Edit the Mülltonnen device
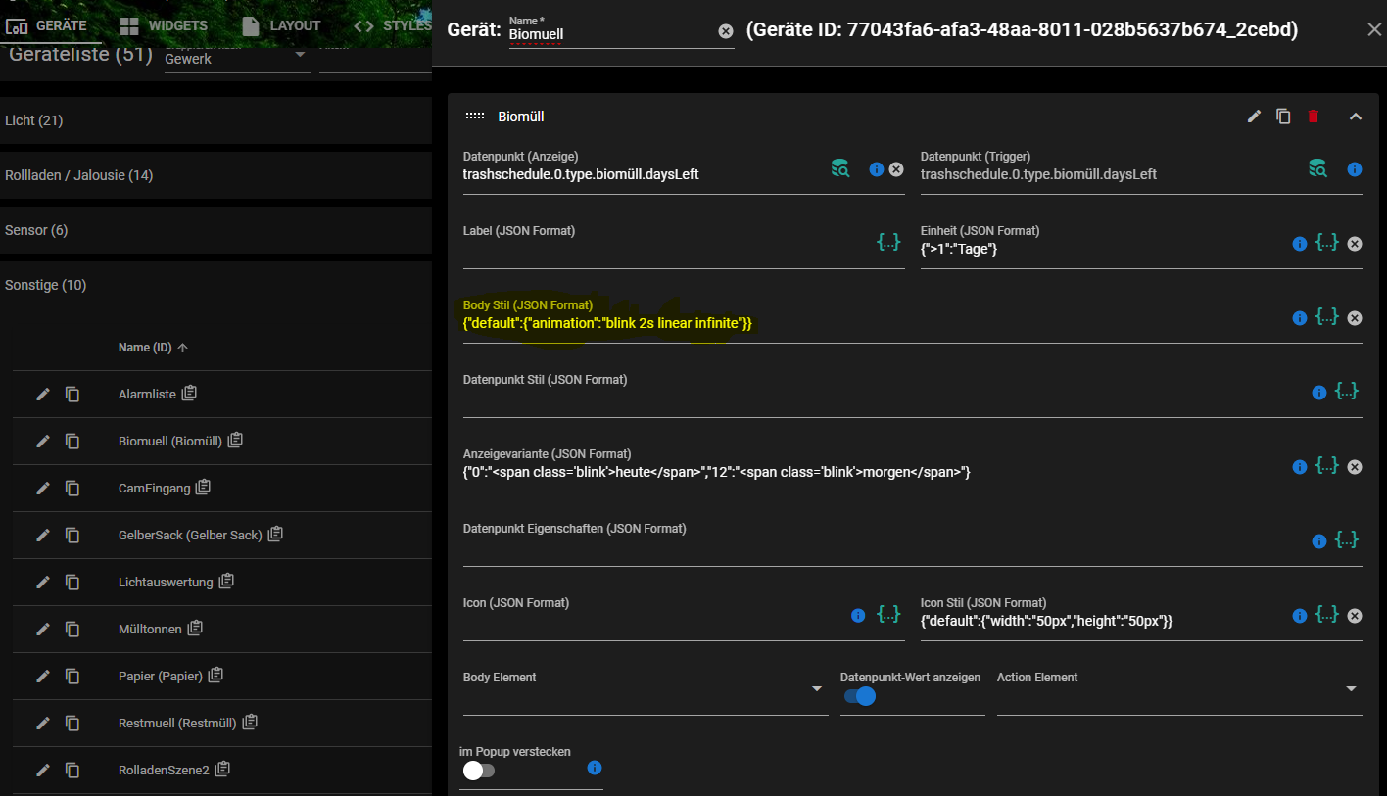 click(x=43, y=629)
